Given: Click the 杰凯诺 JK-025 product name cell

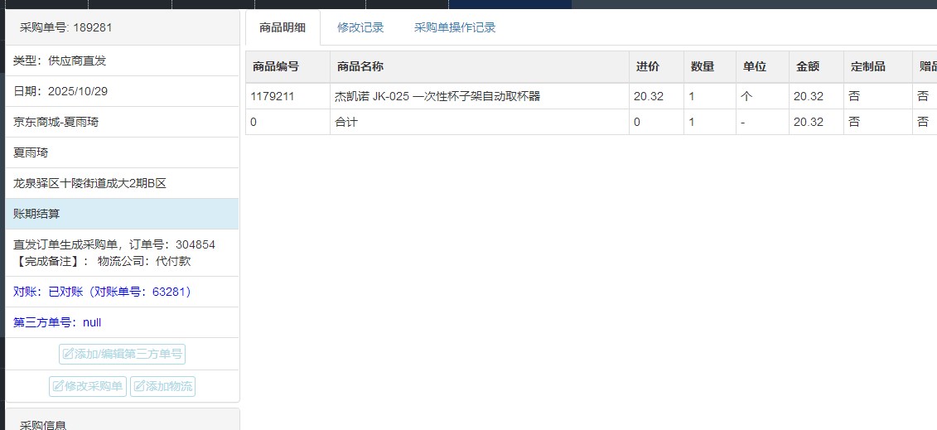Looking at the screenshot, I should (x=437, y=96).
